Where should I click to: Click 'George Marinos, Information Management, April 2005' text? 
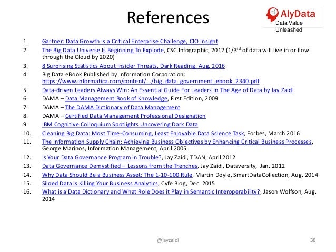tap(114, 148)
